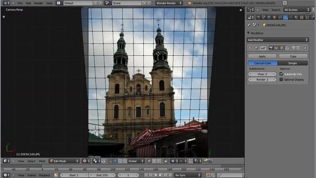This screenshot has width=316, height=178.
Task: Toggle the 3D manipulator widget
Action: click(x=110, y=161)
